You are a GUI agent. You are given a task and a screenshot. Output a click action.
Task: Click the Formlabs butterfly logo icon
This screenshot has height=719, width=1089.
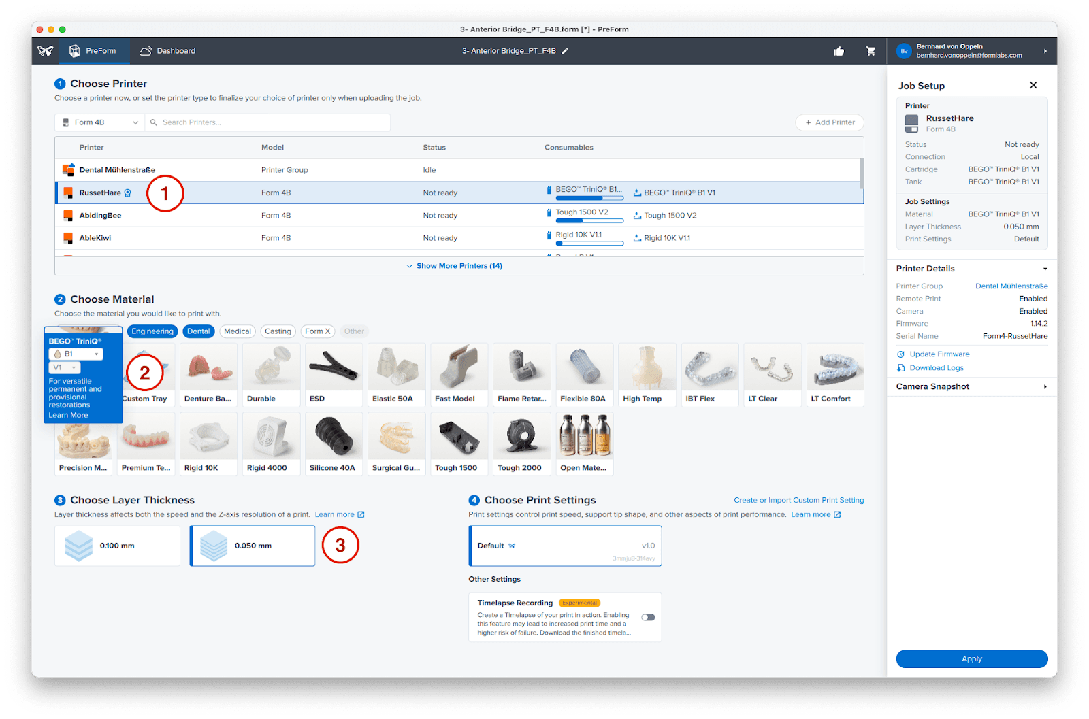(x=46, y=51)
